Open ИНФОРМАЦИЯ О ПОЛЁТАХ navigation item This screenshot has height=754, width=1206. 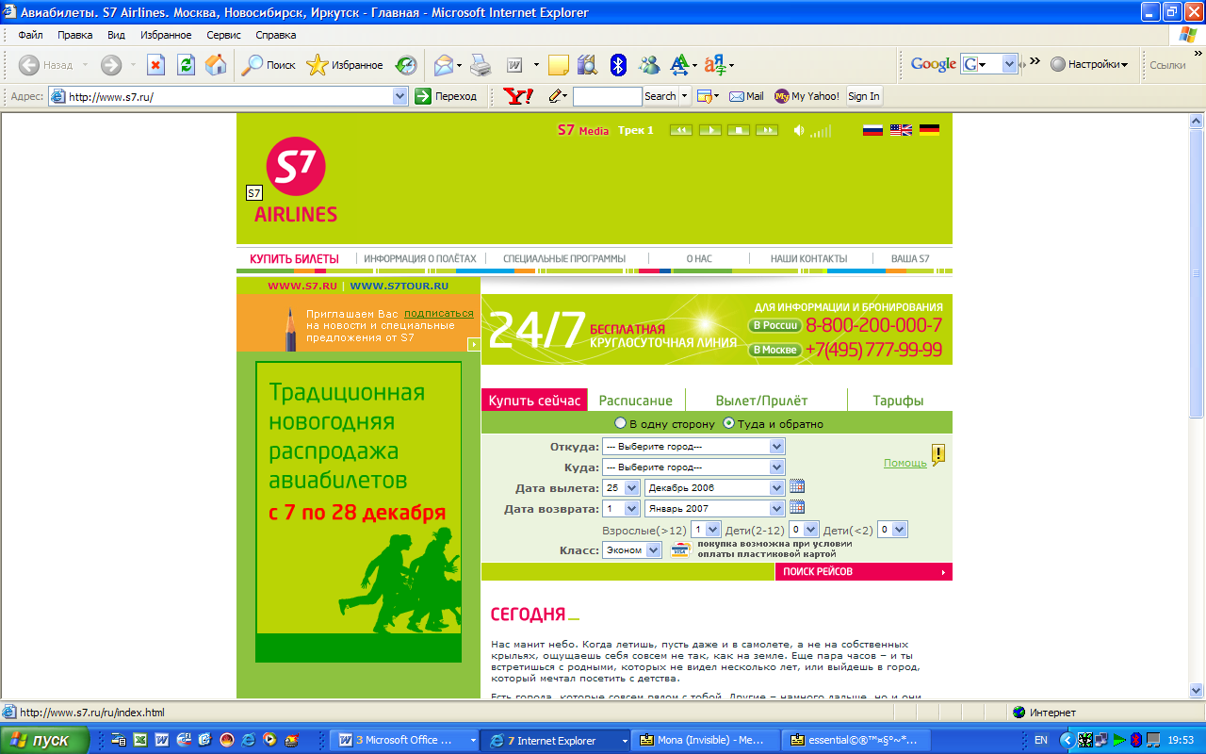pos(420,259)
